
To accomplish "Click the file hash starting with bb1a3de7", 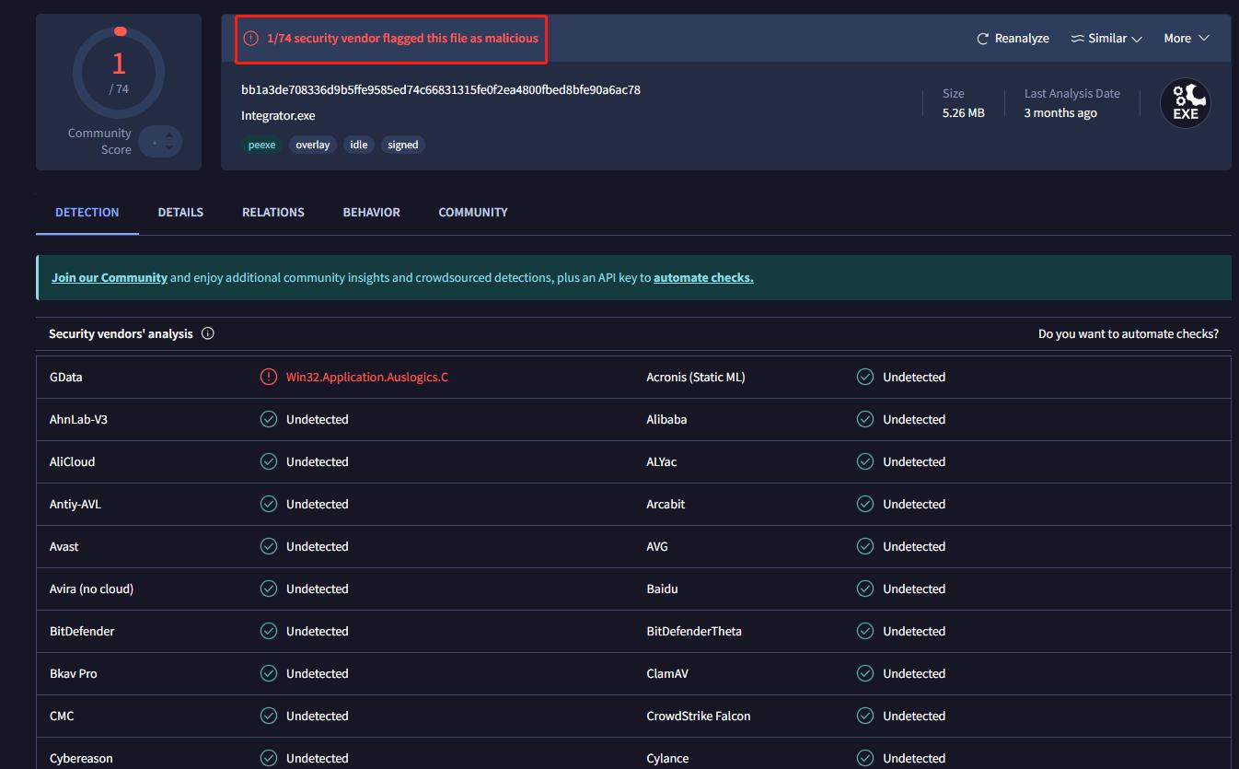I will tap(441, 89).
